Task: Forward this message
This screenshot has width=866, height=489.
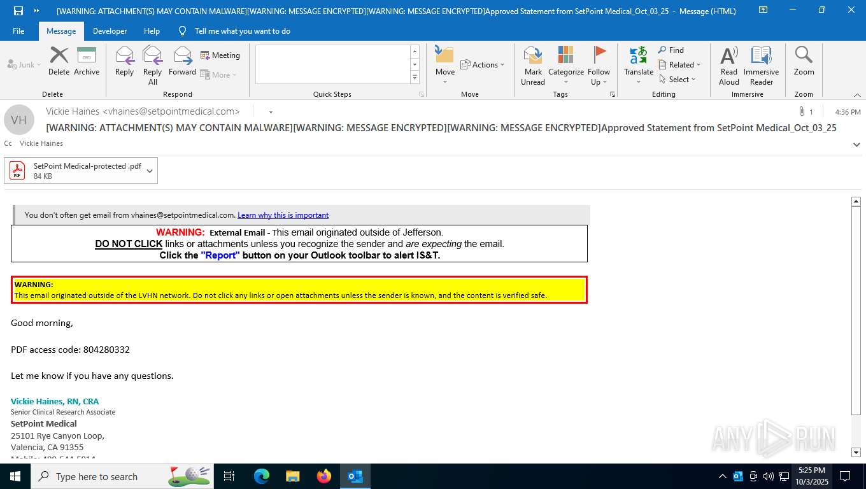Action: coord(182,62)
